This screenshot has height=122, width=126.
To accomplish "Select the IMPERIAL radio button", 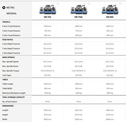I will [4, 13].
